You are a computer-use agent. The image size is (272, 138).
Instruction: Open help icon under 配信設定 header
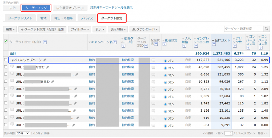164,44
